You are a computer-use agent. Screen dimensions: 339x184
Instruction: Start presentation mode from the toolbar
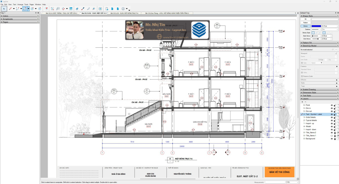tap(100, 9)
